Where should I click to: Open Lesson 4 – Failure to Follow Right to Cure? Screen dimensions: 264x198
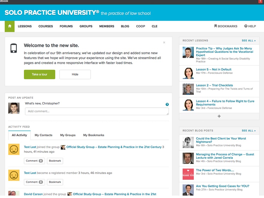tap(225, 103)
